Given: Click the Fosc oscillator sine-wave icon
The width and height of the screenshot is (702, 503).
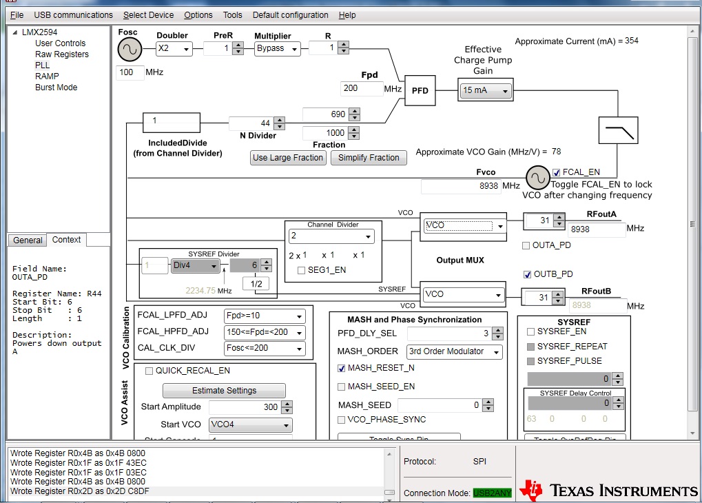Looking at the screenshot, I should (x=130, y=50).
